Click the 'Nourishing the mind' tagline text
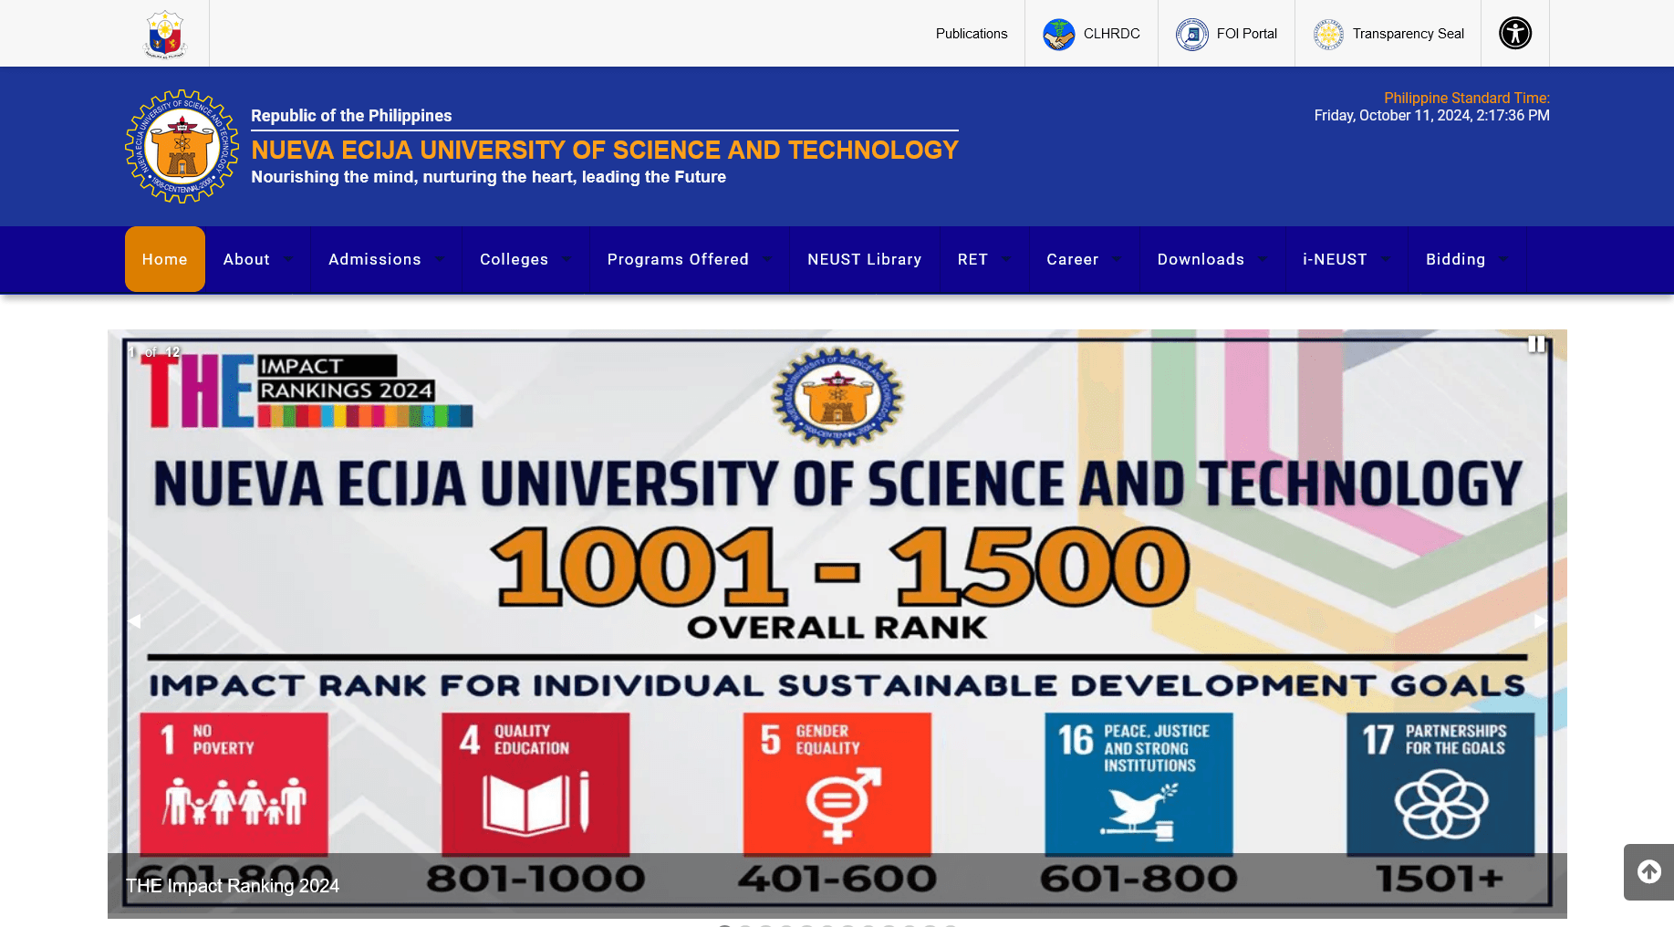Image resolution: width=1674 pixels, height=927 pixels. pyautogui.click(x=489, y=177)
